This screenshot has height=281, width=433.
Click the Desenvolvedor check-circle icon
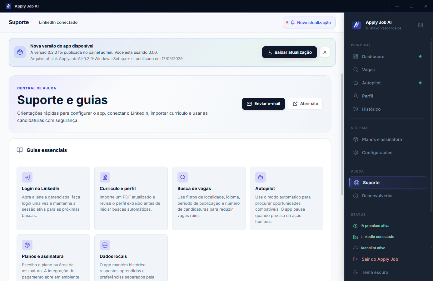pos(356,196)
